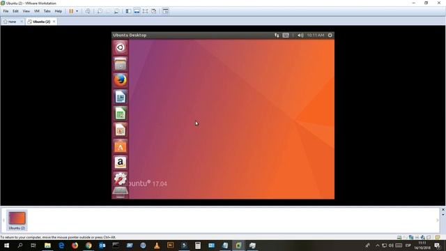Open the Ubuntu Dash search launcher

point(121,47)
